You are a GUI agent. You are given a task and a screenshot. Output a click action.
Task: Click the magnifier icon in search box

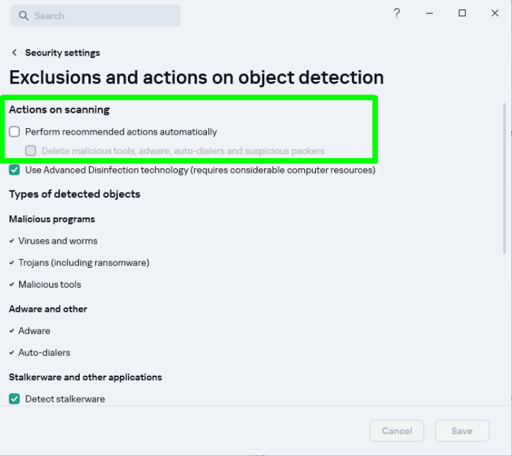(24, 16)
